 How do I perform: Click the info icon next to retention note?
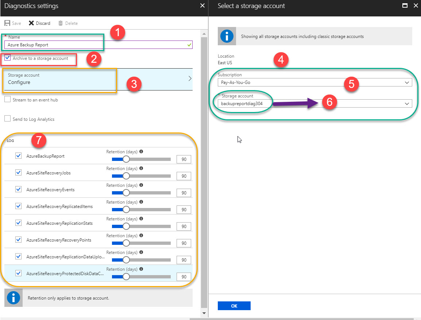[x=13, y=298]
